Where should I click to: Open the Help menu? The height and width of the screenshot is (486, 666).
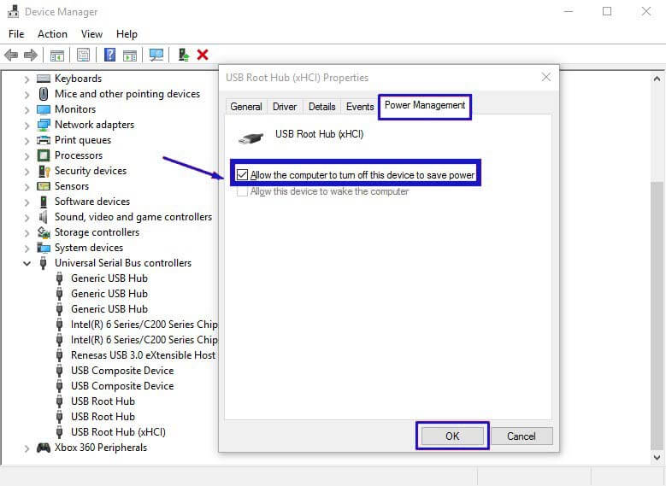(x=127, y=34)
